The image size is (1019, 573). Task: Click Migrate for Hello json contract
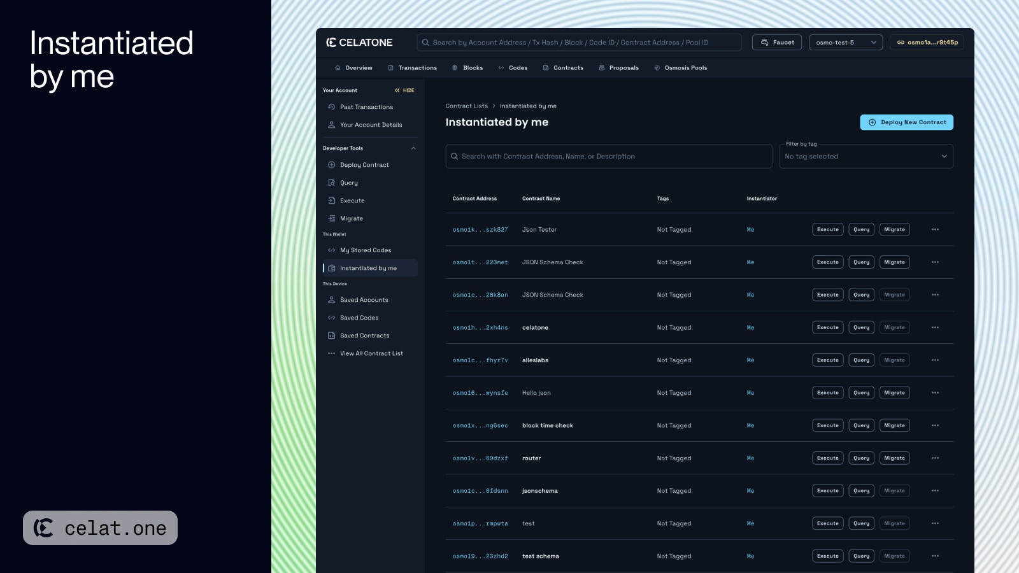coord(894,393)
